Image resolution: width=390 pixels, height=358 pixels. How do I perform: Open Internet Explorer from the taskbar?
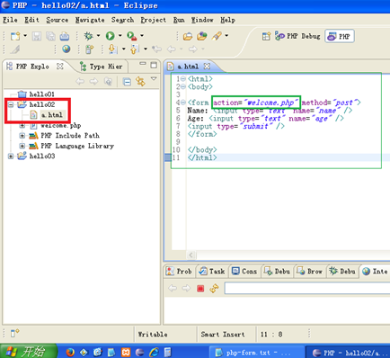pyautogui.click(x=154, y=352)
